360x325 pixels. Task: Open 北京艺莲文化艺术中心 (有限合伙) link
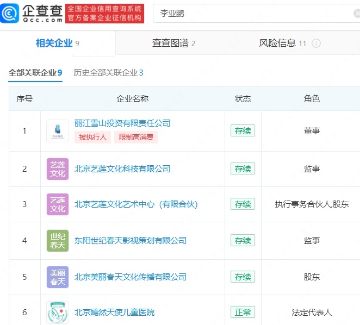click(136, 204)
